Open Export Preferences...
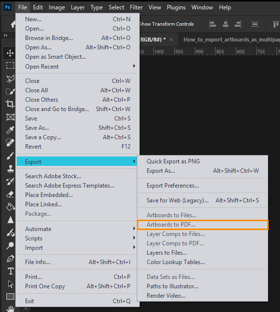This screenshot has height=312, width=280. (x=203, y=186)
